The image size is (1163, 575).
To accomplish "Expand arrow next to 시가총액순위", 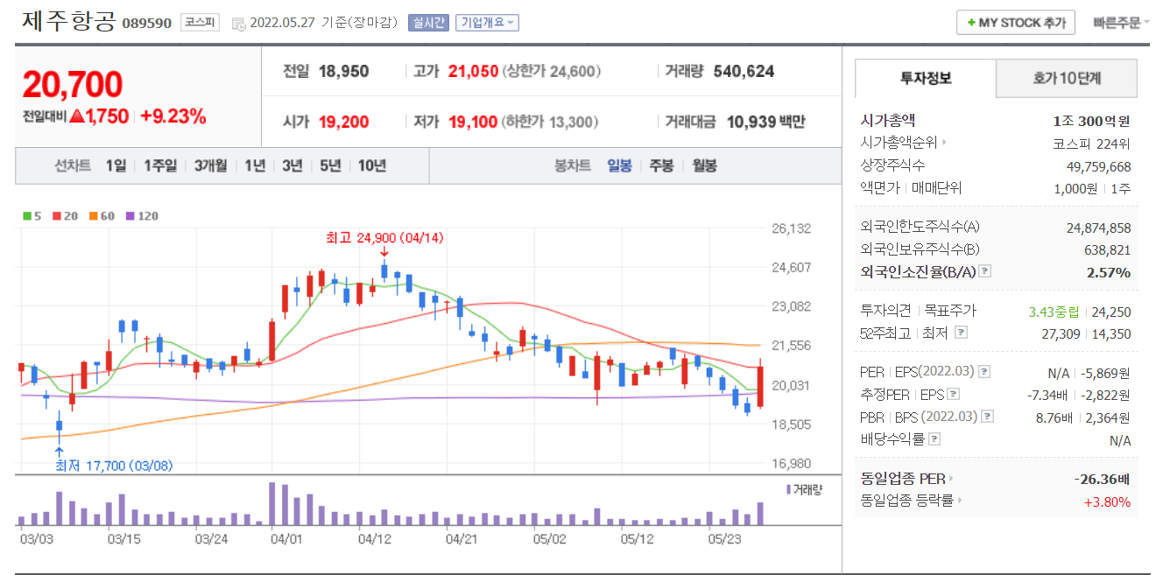I will click(945, 142).
